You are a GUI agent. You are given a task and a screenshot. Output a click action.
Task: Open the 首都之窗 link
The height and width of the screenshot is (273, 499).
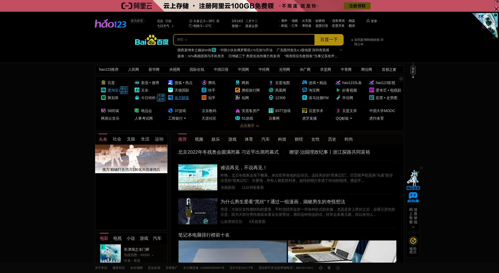(389, 70)
